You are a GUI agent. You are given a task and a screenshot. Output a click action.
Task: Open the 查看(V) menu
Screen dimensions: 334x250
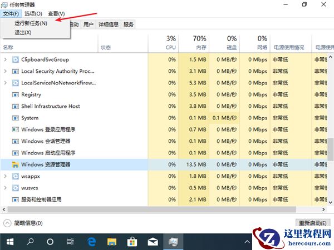click(56, 14)
